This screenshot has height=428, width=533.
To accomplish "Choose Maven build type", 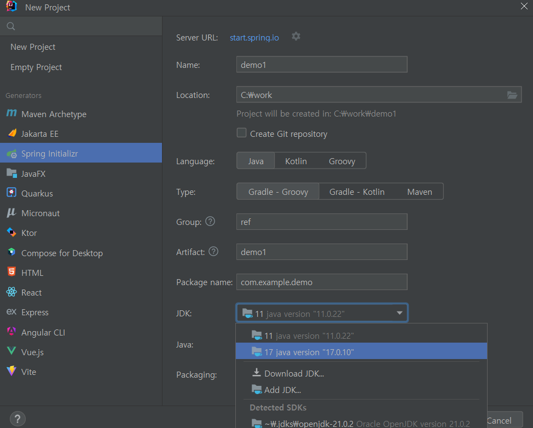I will 420,192.
